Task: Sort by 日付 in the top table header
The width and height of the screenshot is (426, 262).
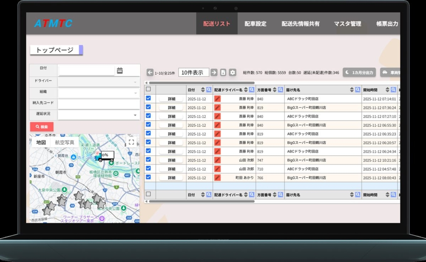Action: coord(203,90)
